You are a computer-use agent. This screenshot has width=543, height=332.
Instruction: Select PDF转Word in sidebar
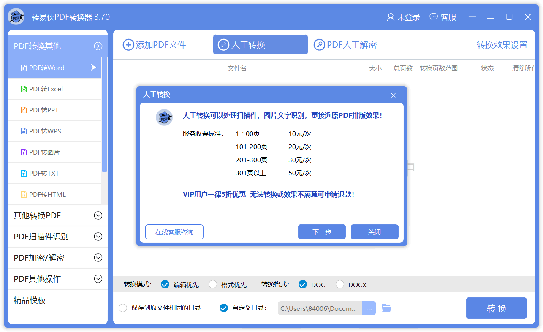click(x=55, y=68)
